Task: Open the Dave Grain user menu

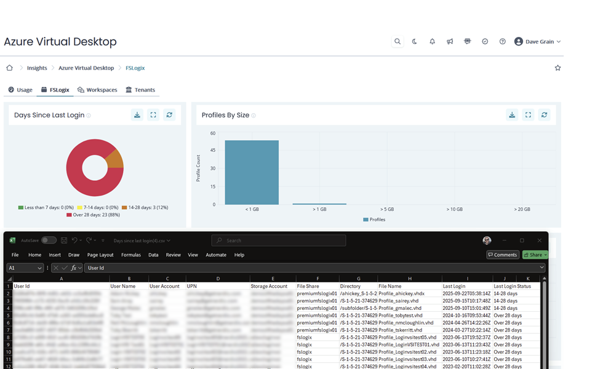Action: 537,42
